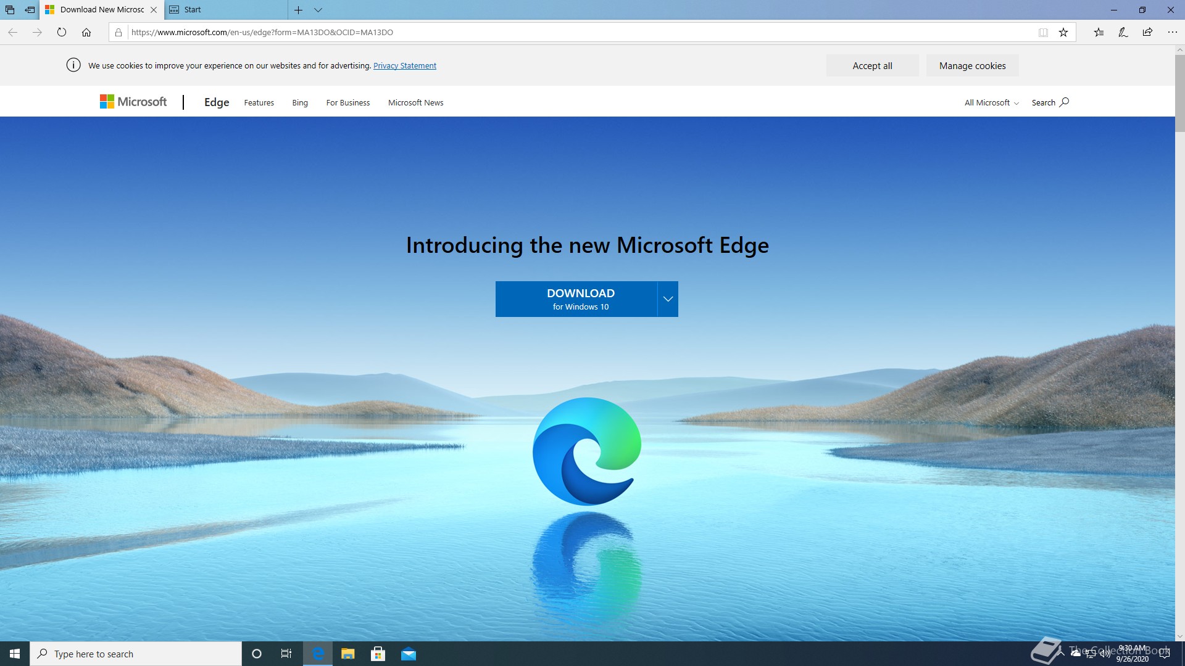Expand download options chevron arrow
Screen dimensions: 1185x666
point(668,299)
